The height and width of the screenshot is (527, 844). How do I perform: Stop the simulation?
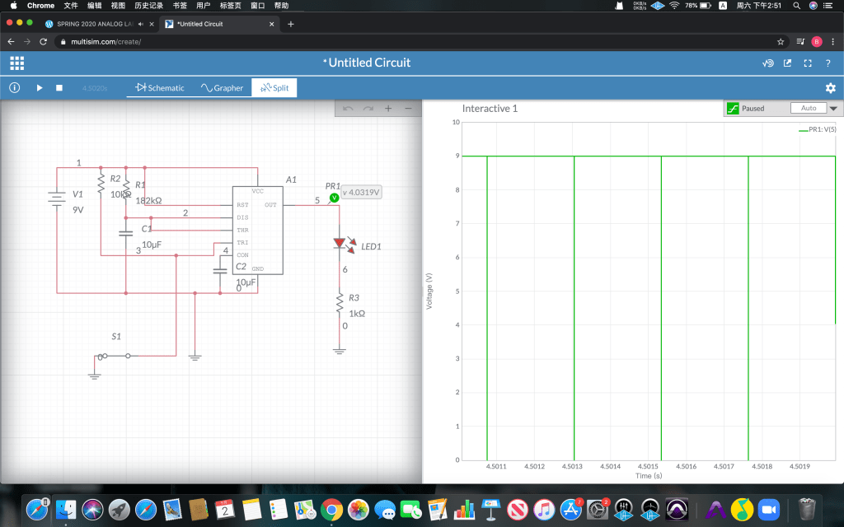pos(59,88)
